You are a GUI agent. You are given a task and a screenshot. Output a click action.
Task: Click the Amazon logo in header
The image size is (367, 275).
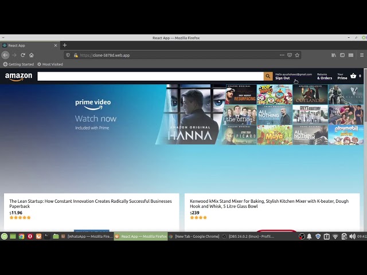click(x=18, y=76)
